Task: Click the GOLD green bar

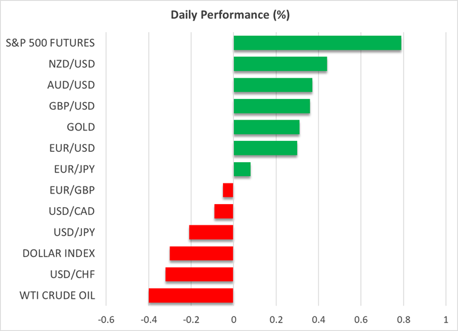Action: tap(266, 127)
